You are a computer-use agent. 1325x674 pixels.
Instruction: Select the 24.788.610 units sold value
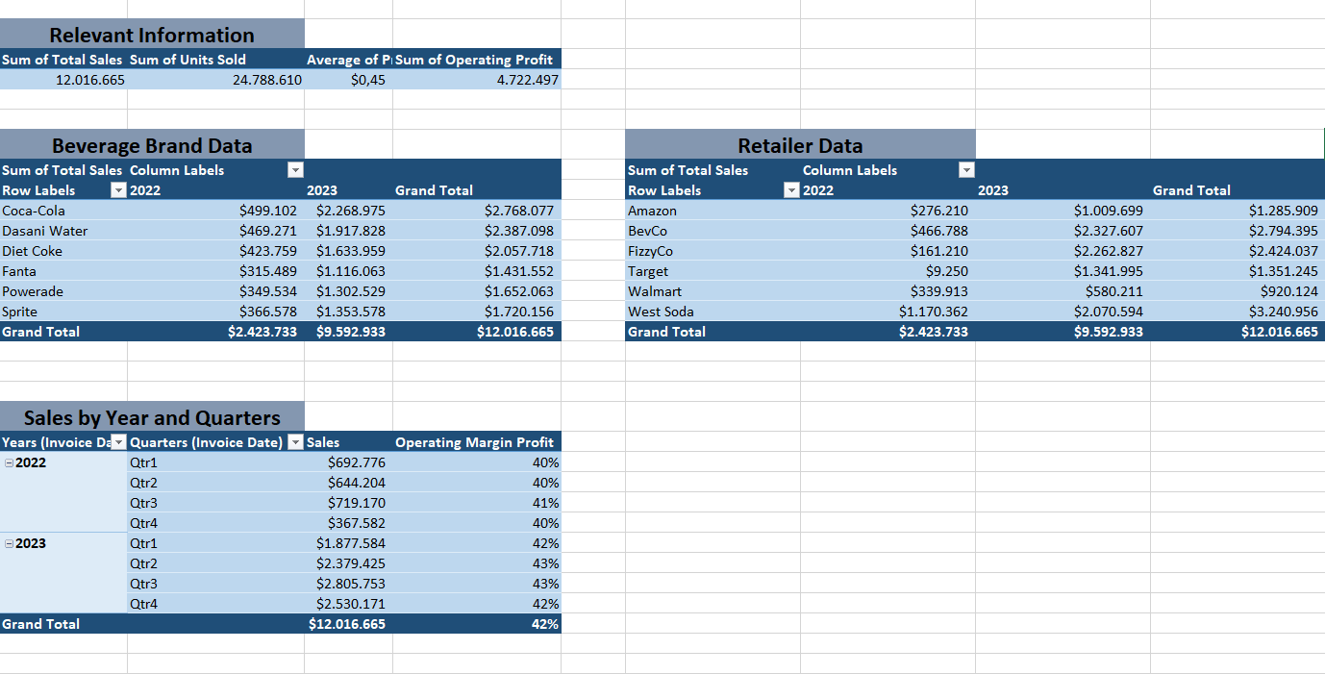coord(216,80)
